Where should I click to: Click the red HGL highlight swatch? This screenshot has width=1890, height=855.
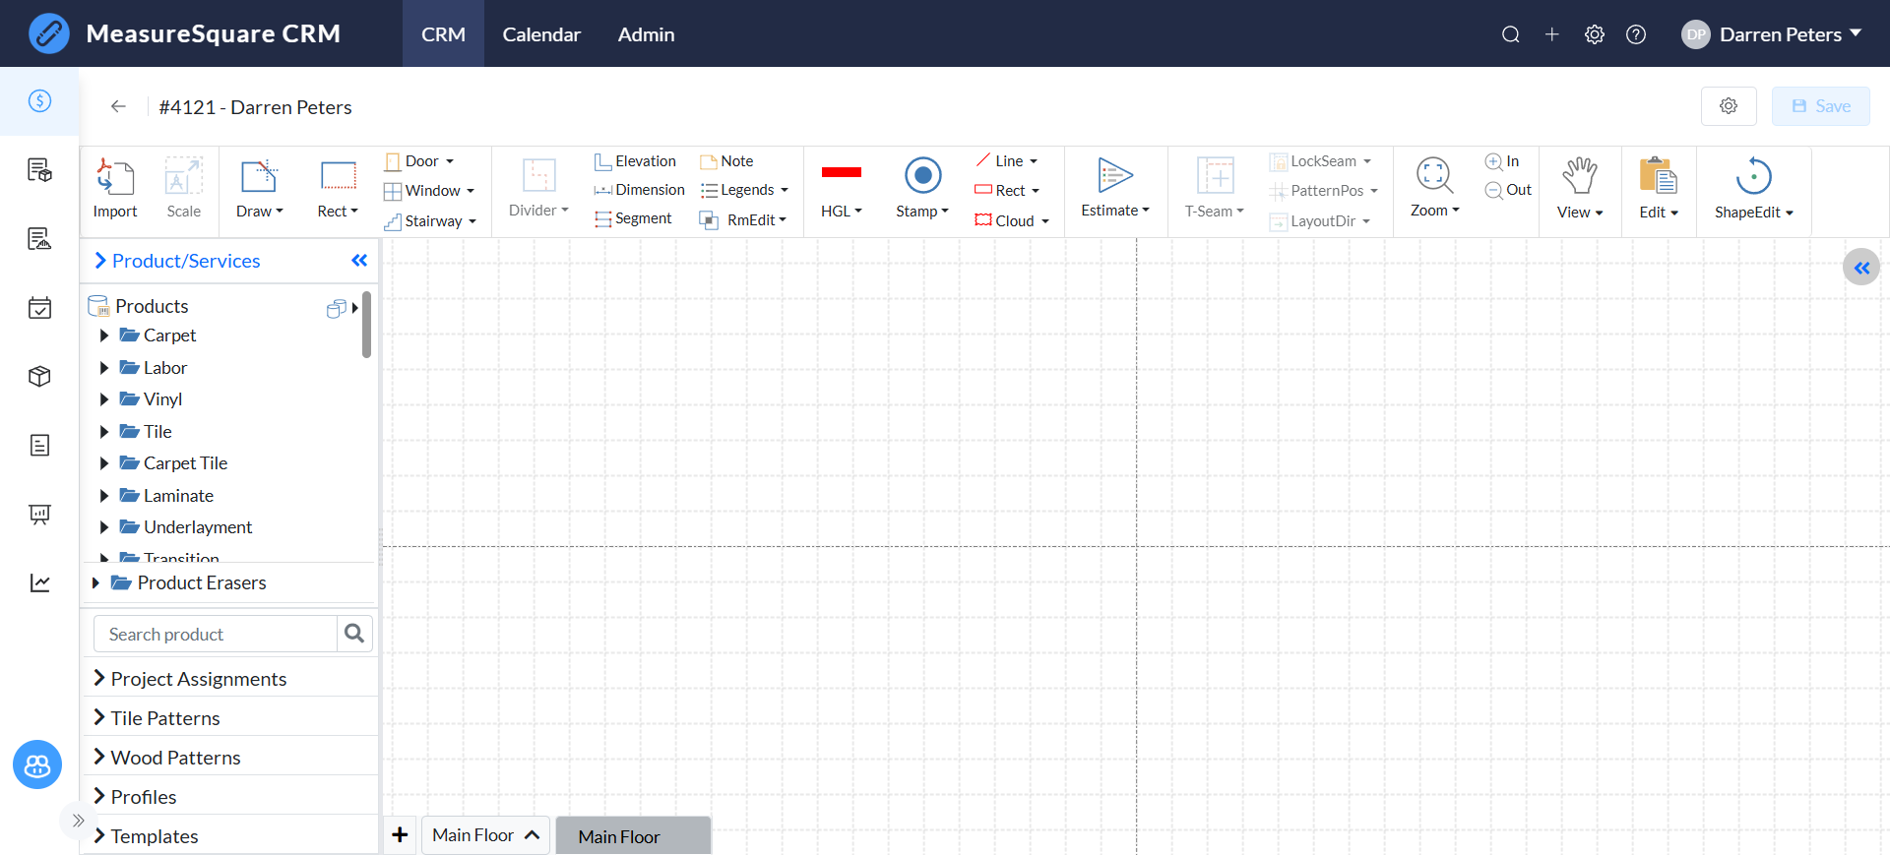(x=842, y=172)
